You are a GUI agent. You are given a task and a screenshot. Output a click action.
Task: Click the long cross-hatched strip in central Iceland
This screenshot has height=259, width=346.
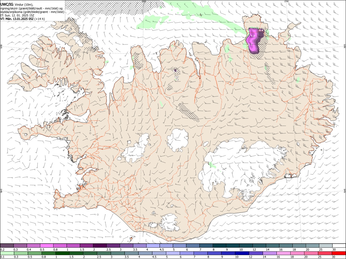pyautogui.click(x=188, y=112)
